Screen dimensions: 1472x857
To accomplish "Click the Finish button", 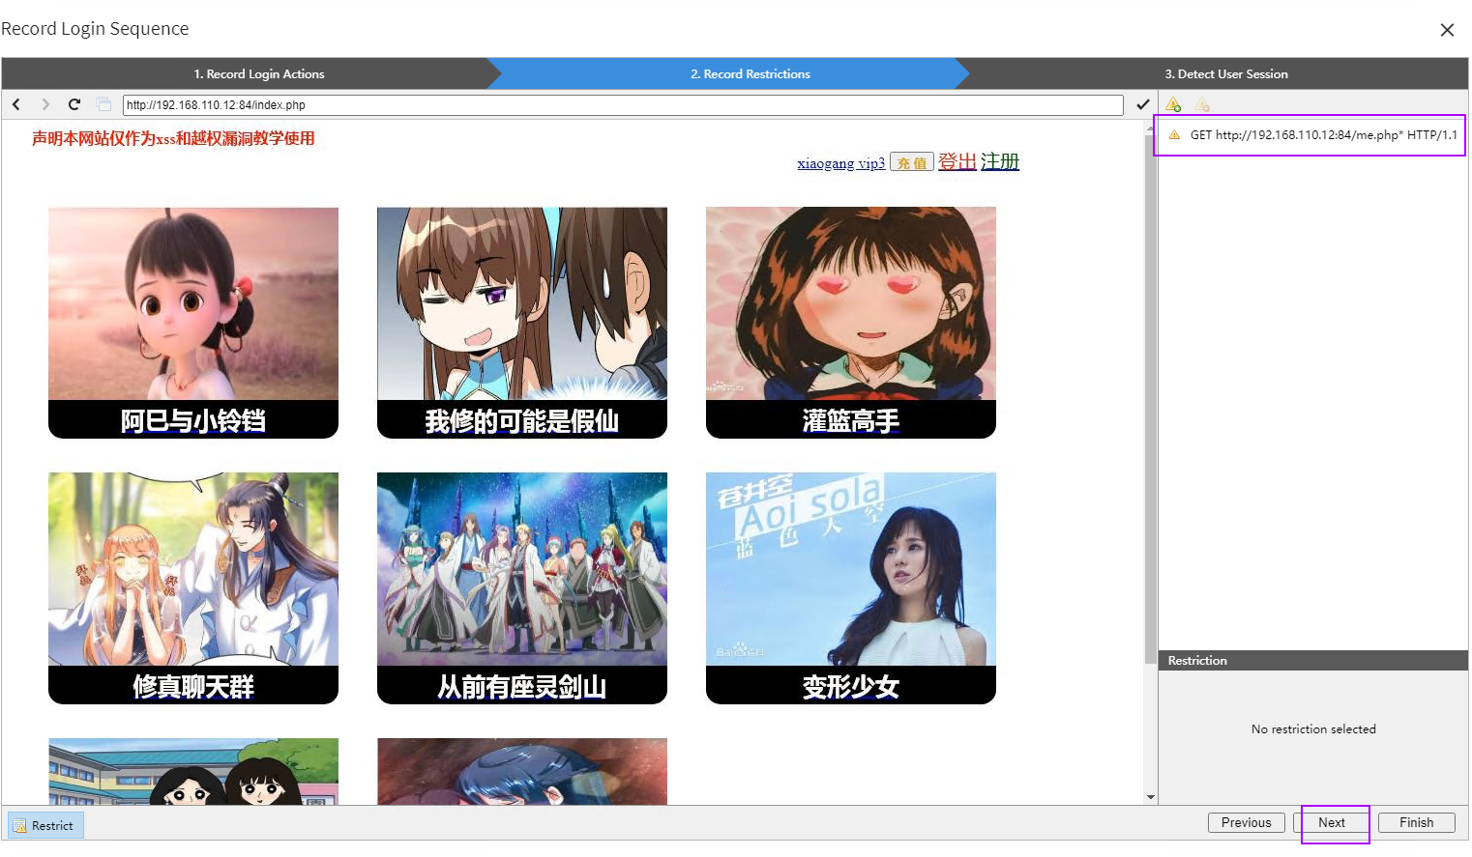I will point(1416,822).
